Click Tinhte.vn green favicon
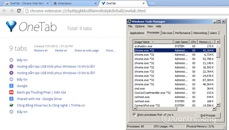 click(x=11, y=105)
